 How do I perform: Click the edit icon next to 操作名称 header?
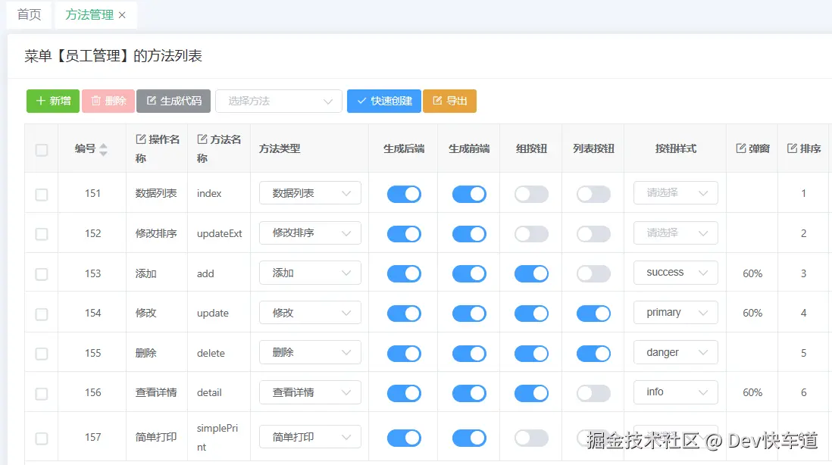pyautogui.click(x=141, y=139)
